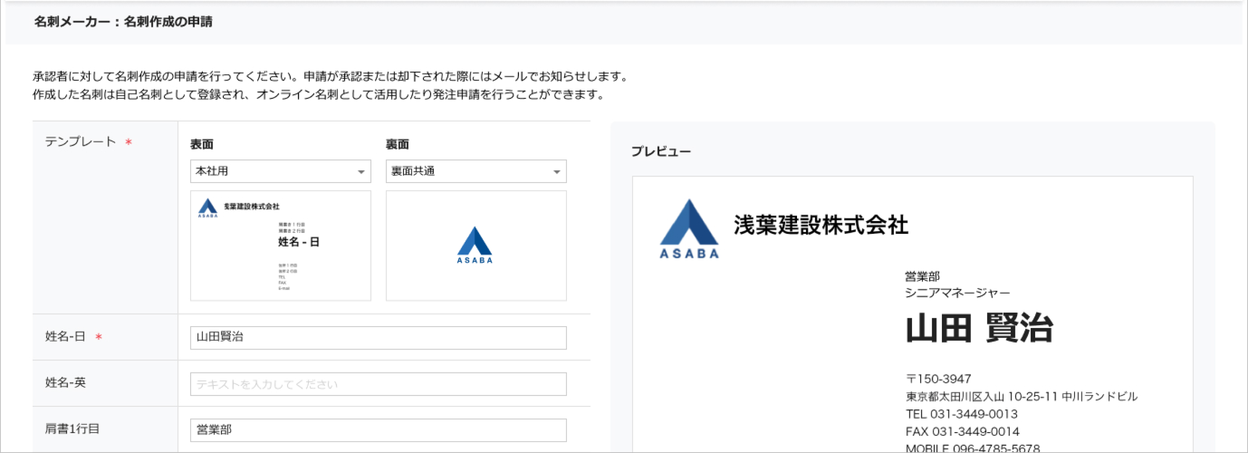The width and height of the screenshot is (1248, 453).
Task: Click the 肩書1行目 field containing 営業部
Action: [378, 430]
